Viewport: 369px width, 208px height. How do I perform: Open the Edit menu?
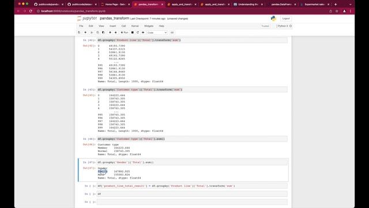91,26
